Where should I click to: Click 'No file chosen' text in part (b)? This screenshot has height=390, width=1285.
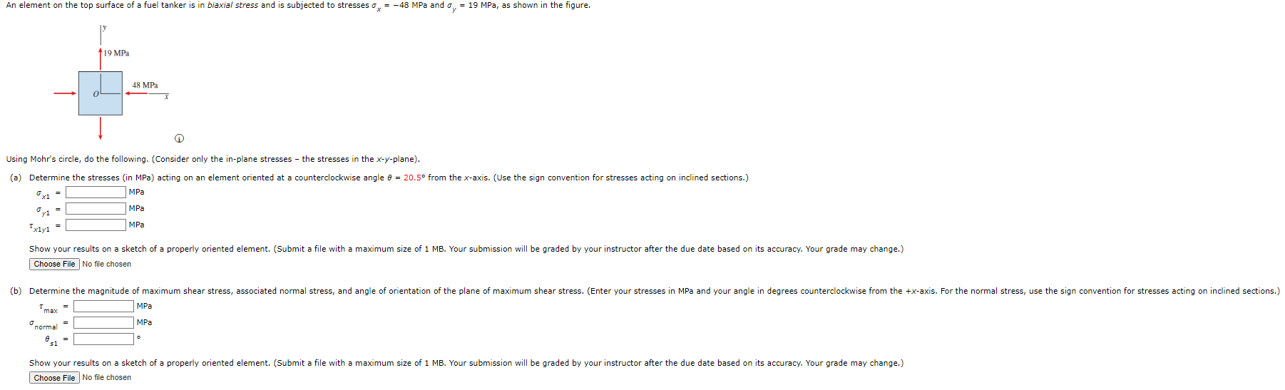click(x=107, y=378)
